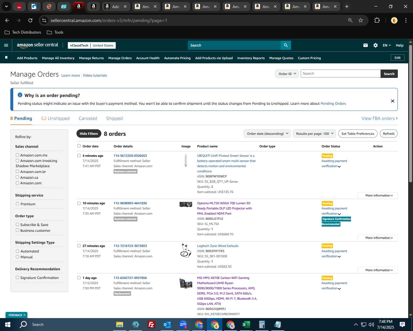Check the Signature Confirmation filter
This screenshot has width=413, height=331.
click(x=17, y=277)
